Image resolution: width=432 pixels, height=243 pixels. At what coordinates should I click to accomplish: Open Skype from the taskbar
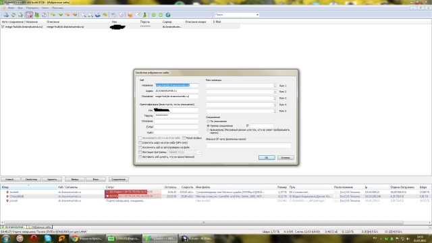tap(48, 238)
